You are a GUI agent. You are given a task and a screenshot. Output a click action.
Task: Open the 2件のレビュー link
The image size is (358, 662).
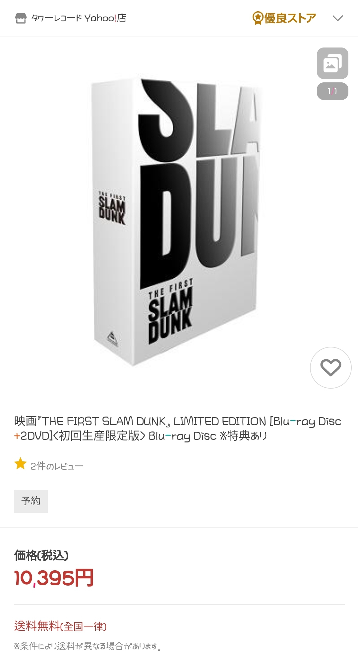tap(57, 466)
